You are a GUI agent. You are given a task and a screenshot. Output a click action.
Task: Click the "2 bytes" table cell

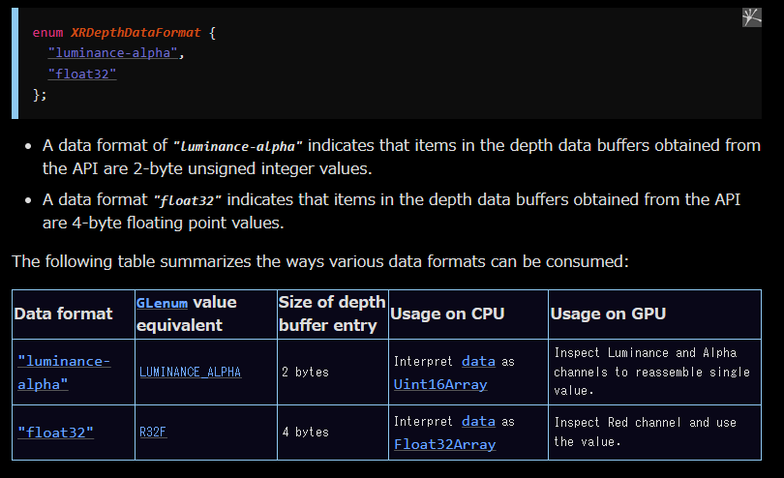tap(333, 372)
